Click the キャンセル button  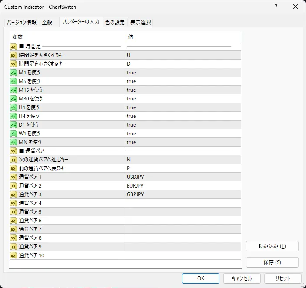(x=242, y=278)
